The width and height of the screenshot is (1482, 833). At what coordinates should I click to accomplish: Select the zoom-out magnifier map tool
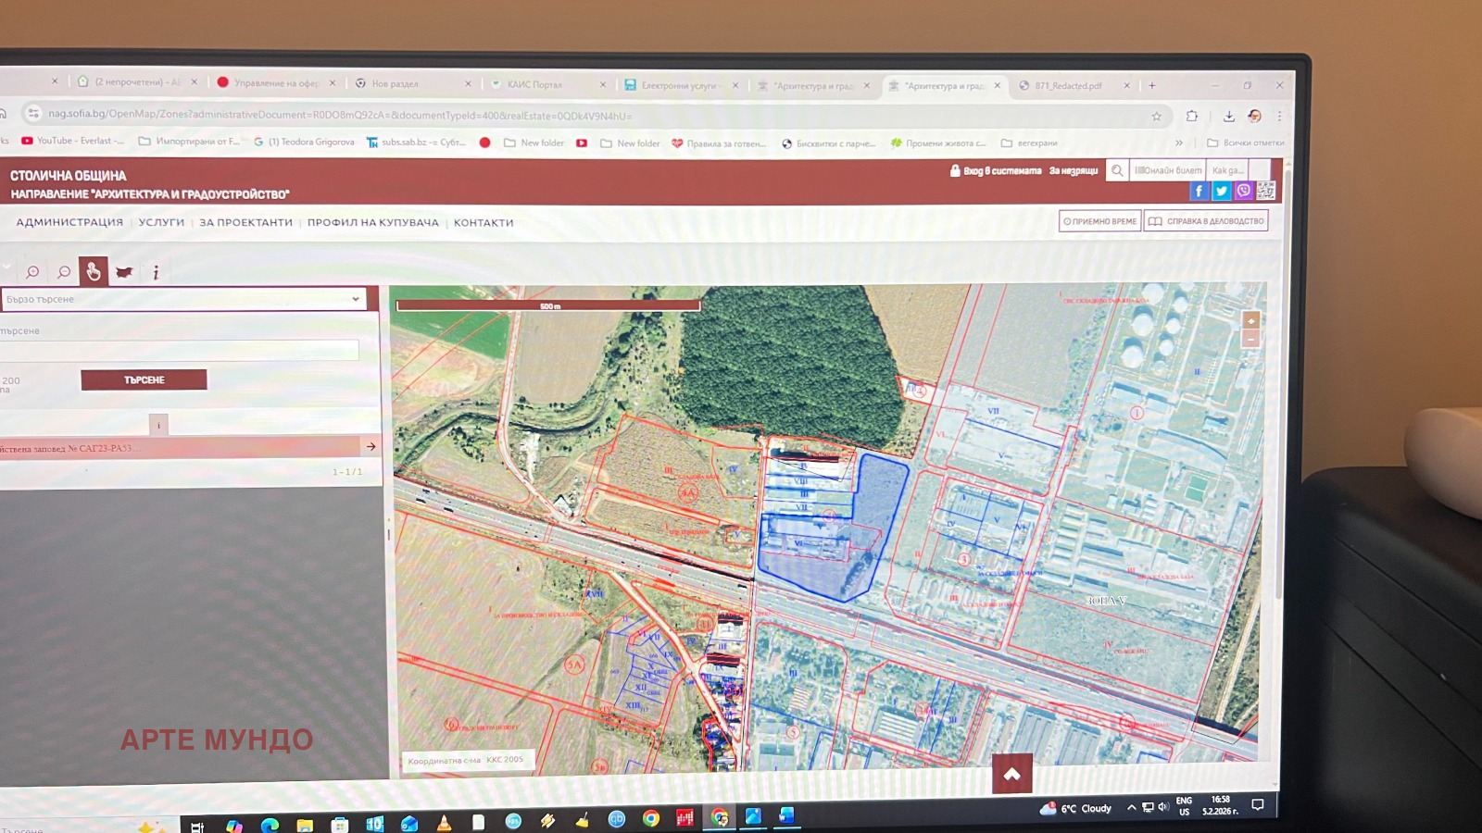click(x=64, y=272)
